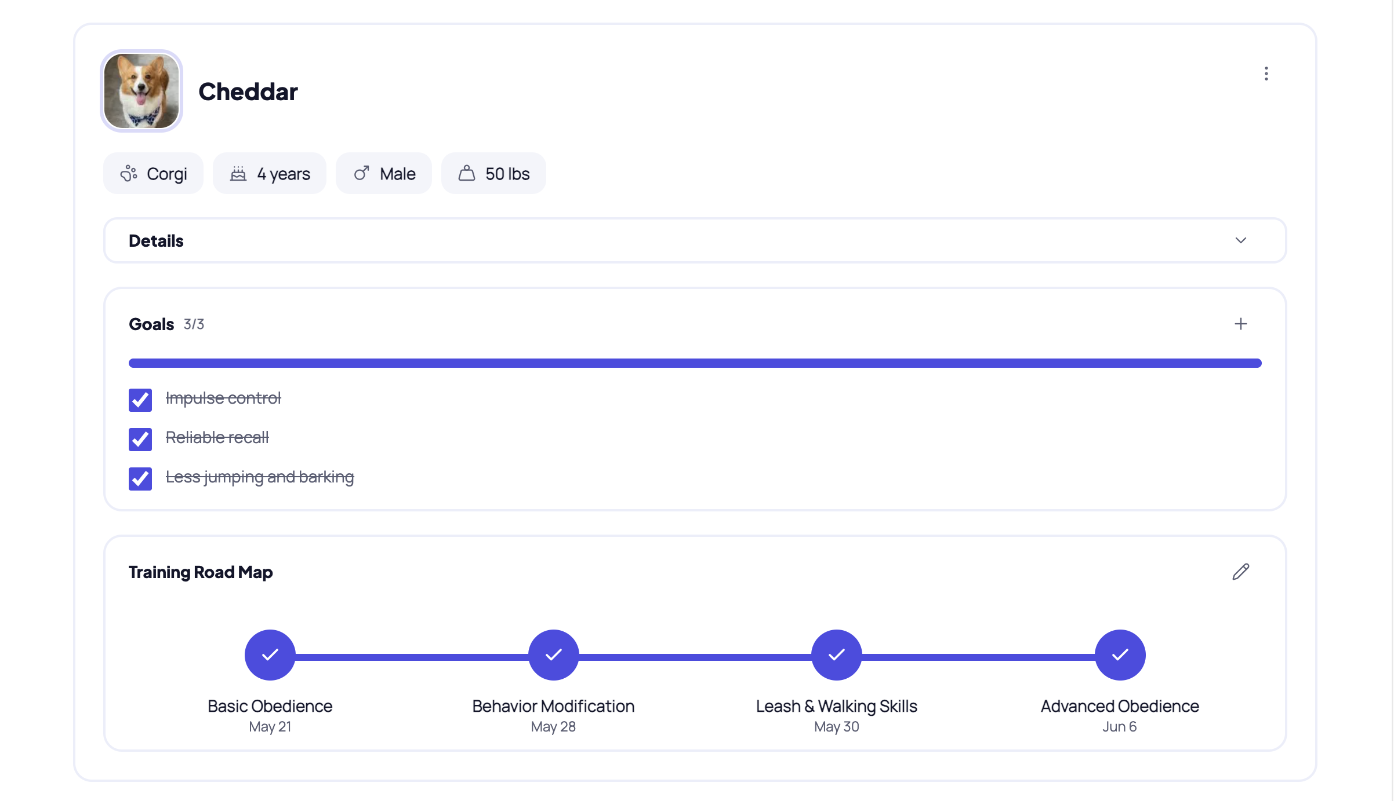Click the Corgi breed text
Screen dimensions: 1394x801
click(x=167, y=174)
